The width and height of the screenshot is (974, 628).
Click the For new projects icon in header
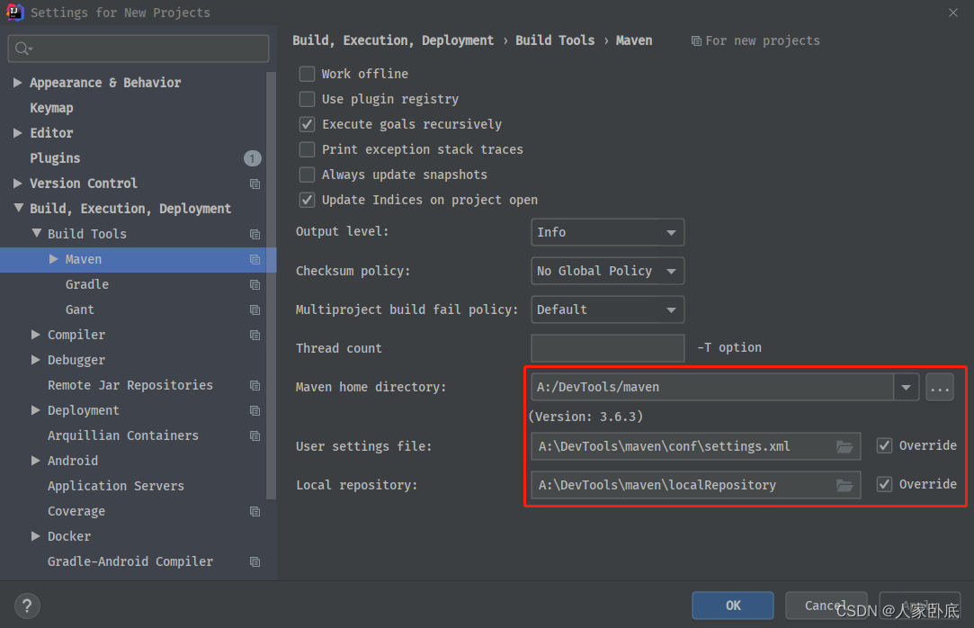[x=696, y=41]
